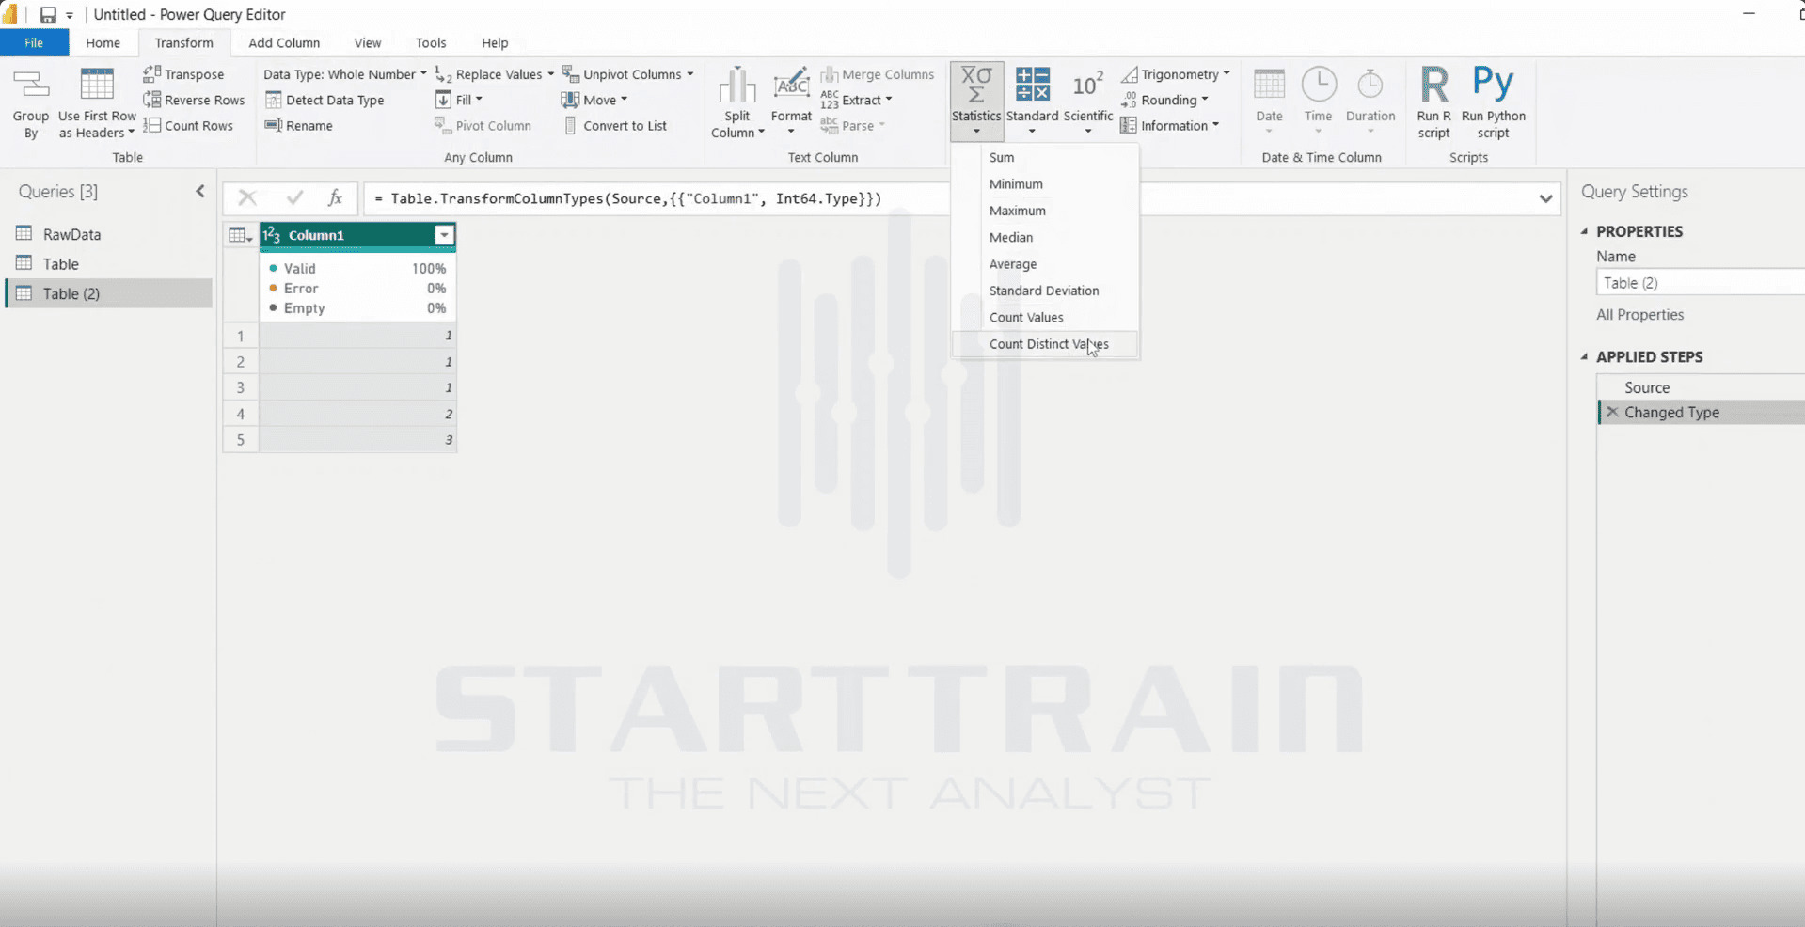Viewport: 1805px width, 927px height.
Task: Open Column1 filter dropdown arrow
Action: [444, 235]
